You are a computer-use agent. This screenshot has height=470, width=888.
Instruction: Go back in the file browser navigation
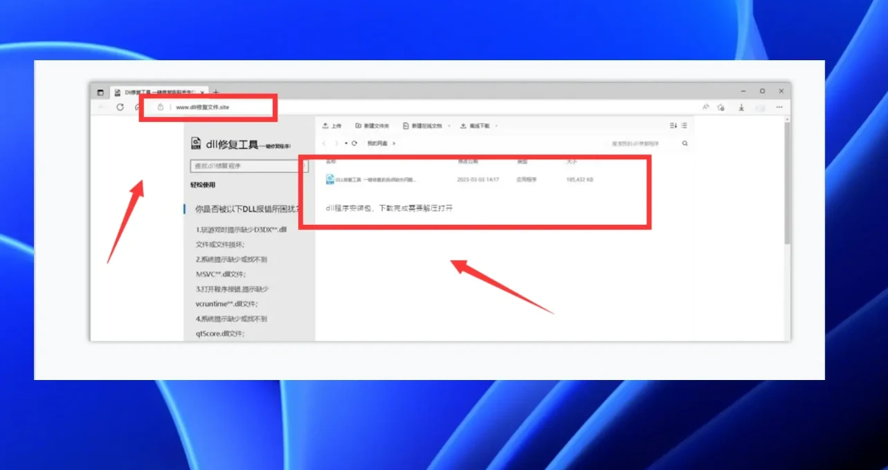pyautogui.click(x=325, y=143)
